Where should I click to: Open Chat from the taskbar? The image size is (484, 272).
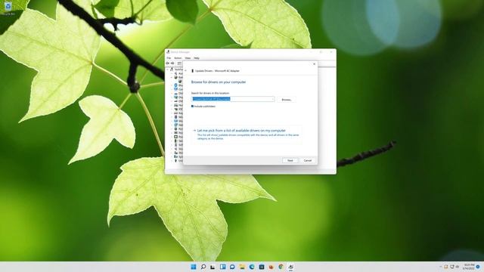232,267
